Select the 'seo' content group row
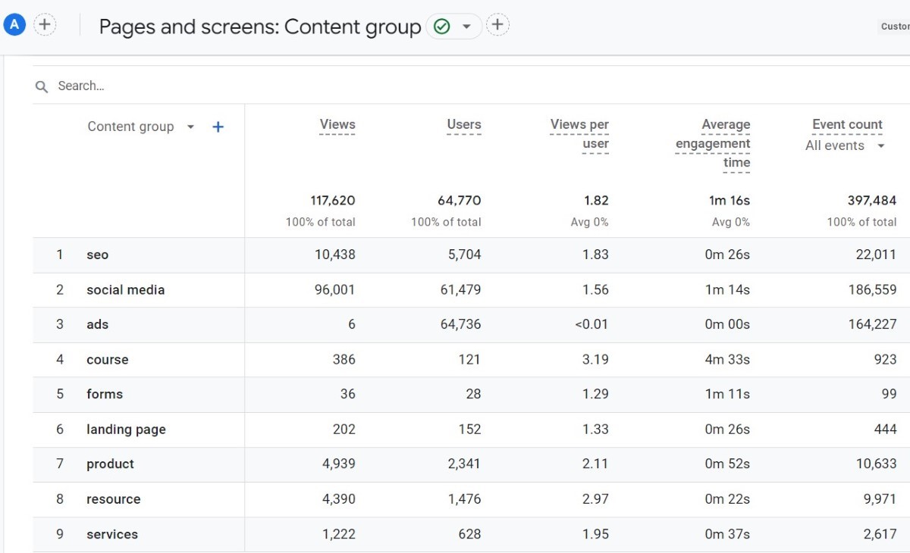The image size is (910, 553). click(x=471, y=255)
